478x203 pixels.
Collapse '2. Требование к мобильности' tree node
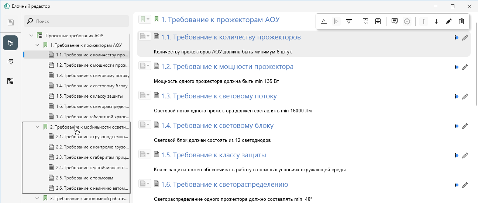37,127
